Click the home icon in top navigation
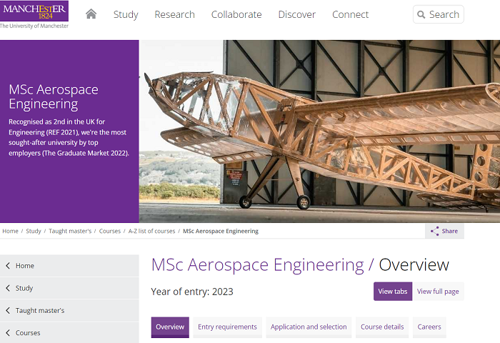Image resolution: width=500 pixels, height=343 pixels. pyautogui.click(x=91, y=14)
